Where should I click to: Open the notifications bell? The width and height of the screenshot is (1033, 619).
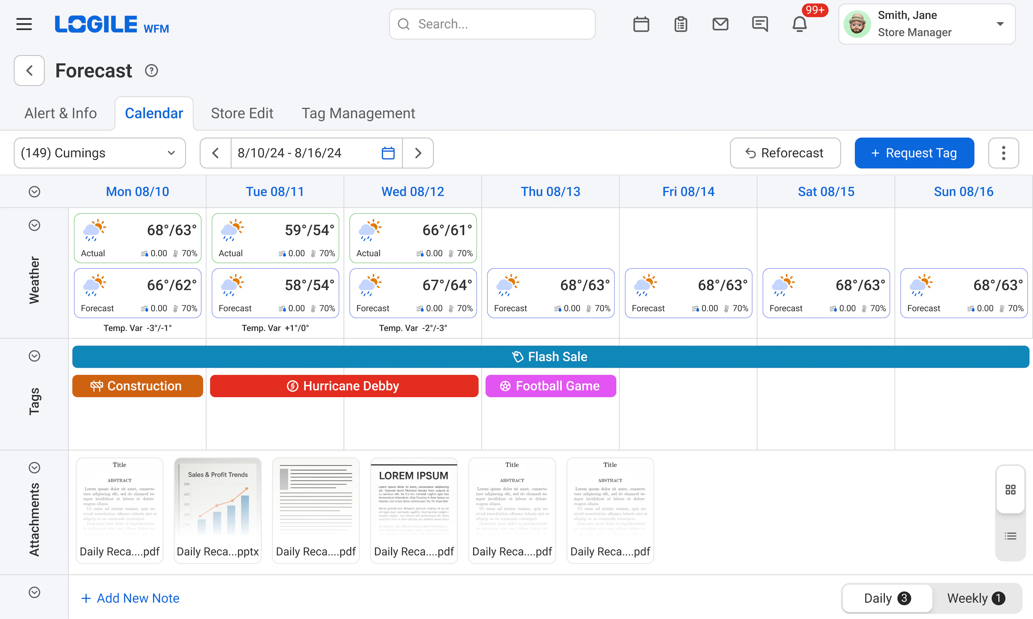(799, 24)
